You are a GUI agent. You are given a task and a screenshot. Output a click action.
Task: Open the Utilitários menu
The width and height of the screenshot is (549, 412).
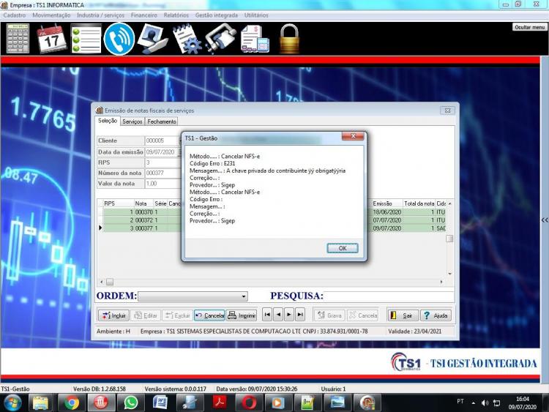tap(256, 15)
